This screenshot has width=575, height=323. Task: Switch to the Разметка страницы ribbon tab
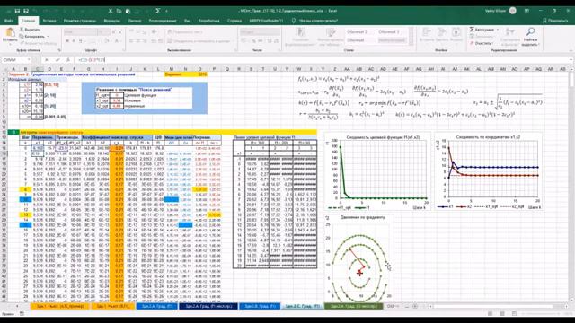80,21
